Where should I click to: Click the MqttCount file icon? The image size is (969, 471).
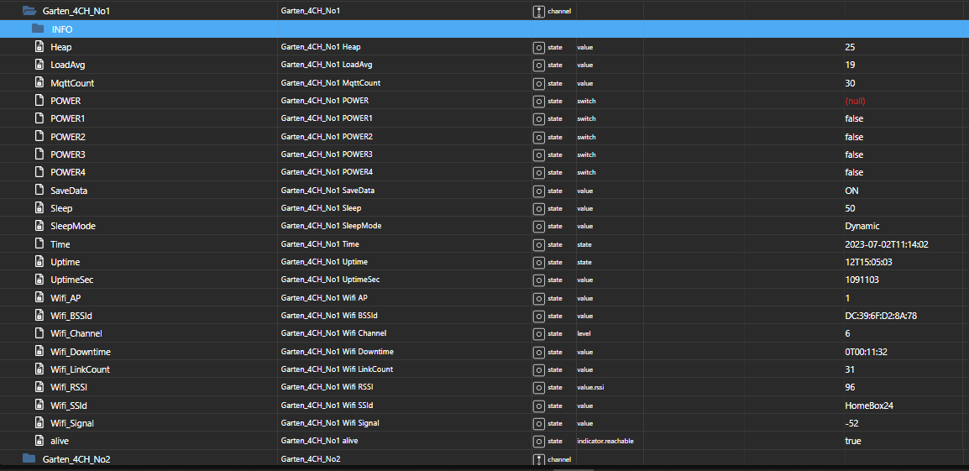[x=39, y=83]
